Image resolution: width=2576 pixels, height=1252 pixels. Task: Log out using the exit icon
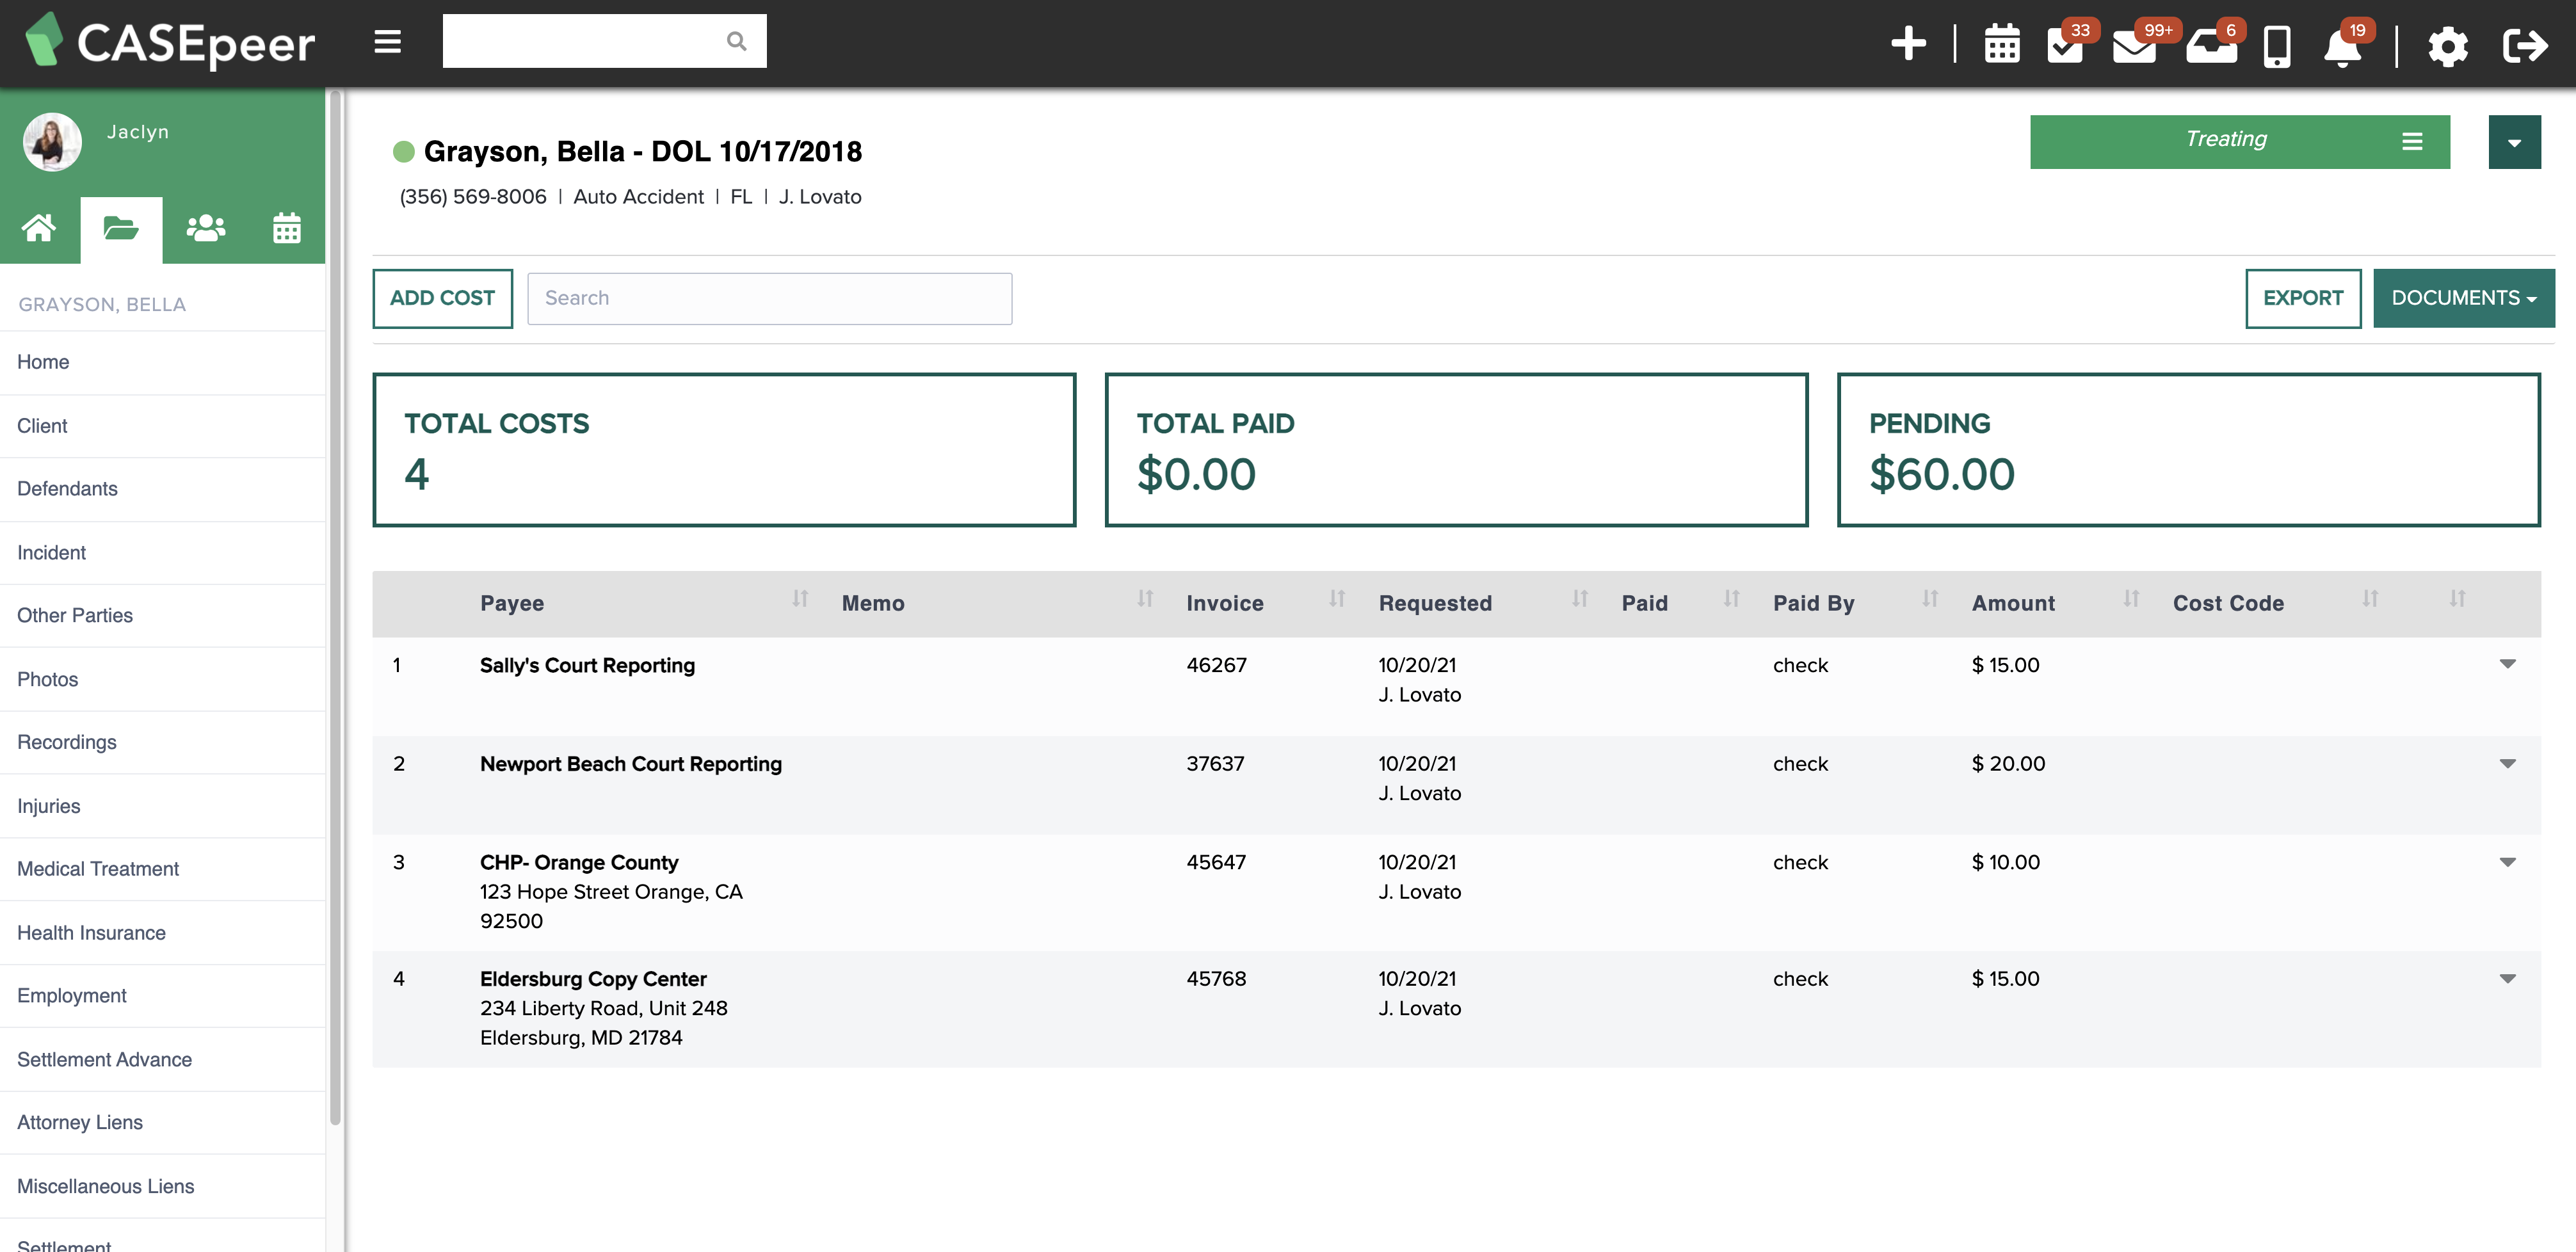pos(2526,44)
